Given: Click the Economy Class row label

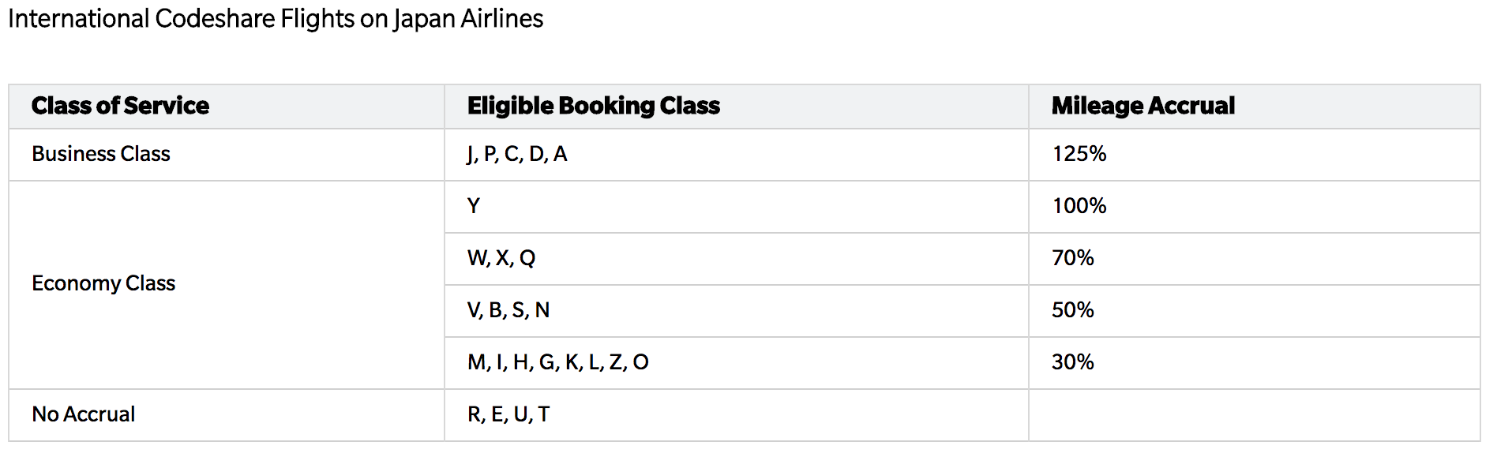Looking at the screenshot, I should click(103, 283).
